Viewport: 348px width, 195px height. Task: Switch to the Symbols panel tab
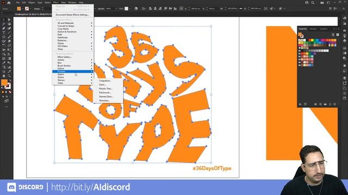point(324,29)
